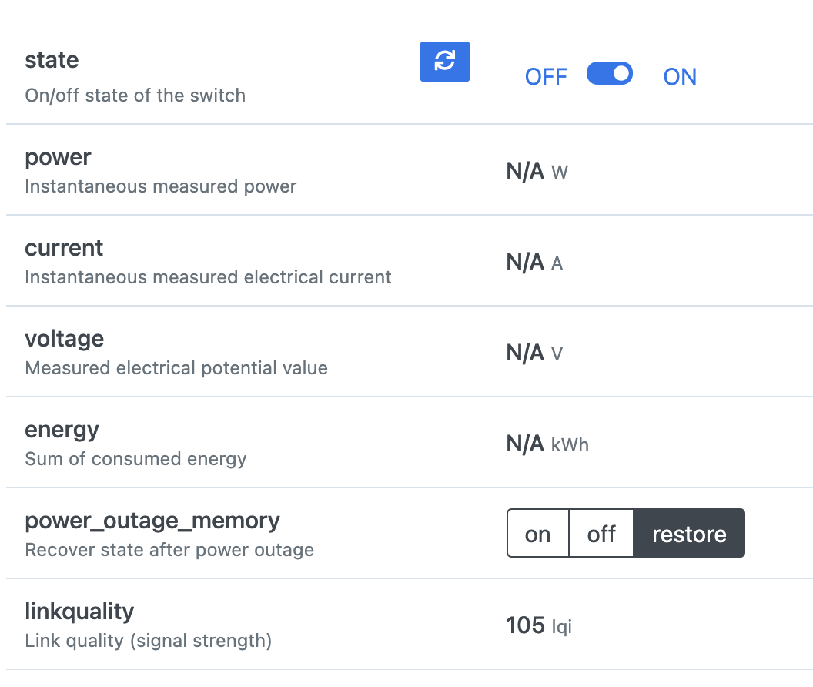Screen dimensions: 813x687
Task: Click the N/A kWh energy reading
Action: [547, 444]
